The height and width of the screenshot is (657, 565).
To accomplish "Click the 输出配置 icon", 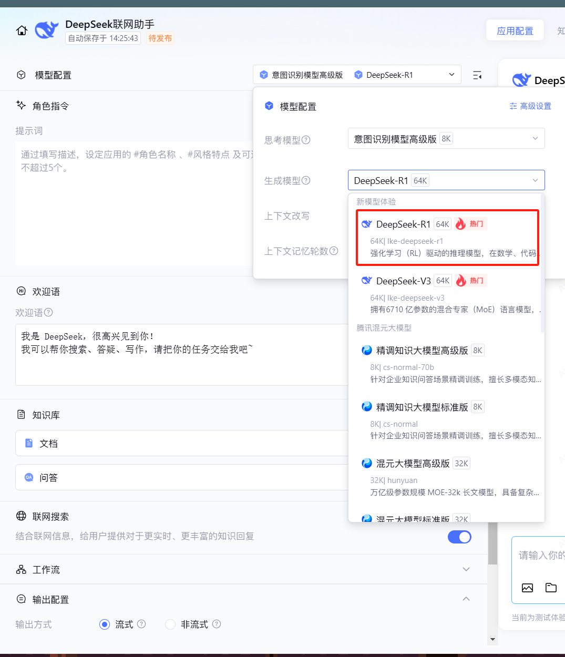I will 21,599.
